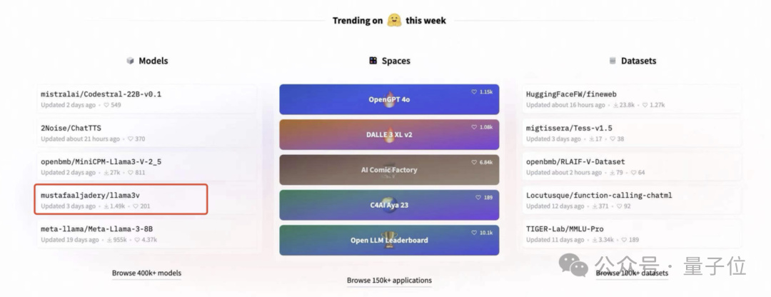771x297 pixels.
Task: Open mistralai/Codestral-22B-v0.1 model
Action: click(x=101, y=94)
